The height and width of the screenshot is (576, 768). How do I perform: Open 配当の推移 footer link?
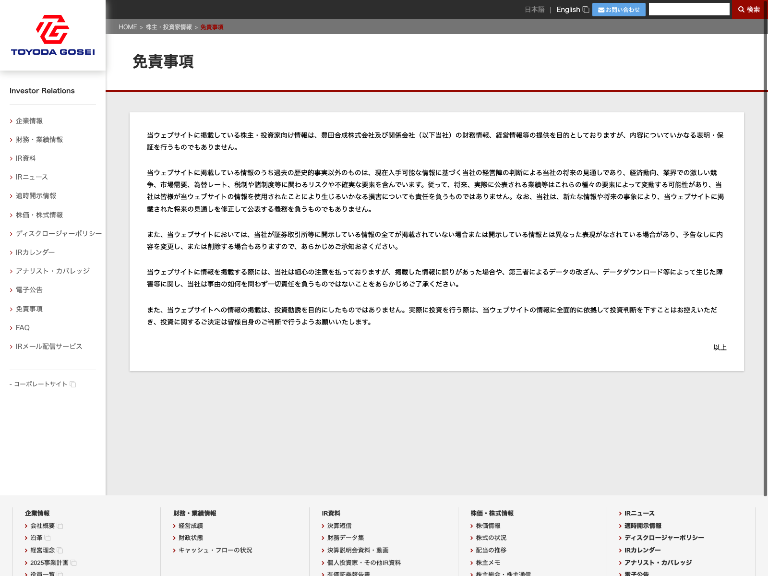(x=491, y=551)
